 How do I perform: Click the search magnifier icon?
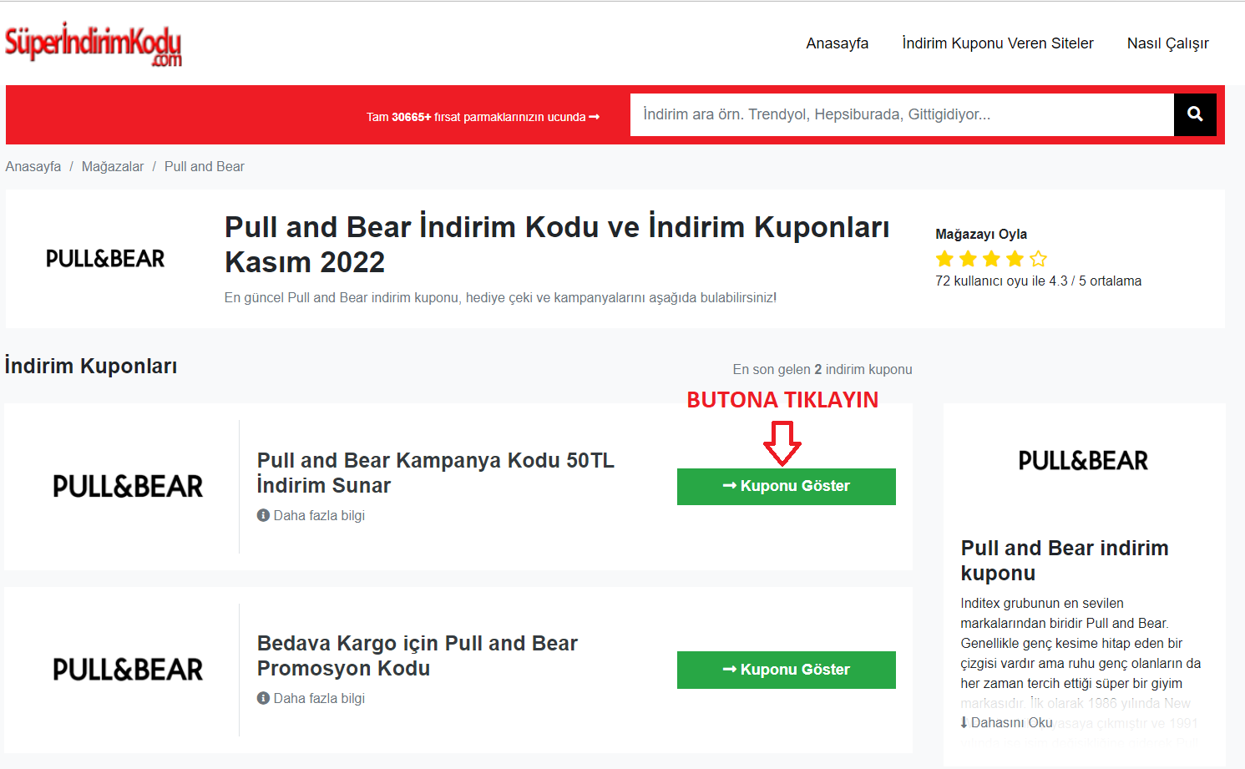[x=1194, y=114]
